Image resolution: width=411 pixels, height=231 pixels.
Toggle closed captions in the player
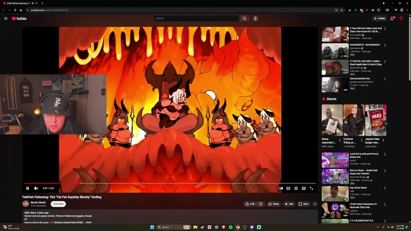[x=288, y=188]
